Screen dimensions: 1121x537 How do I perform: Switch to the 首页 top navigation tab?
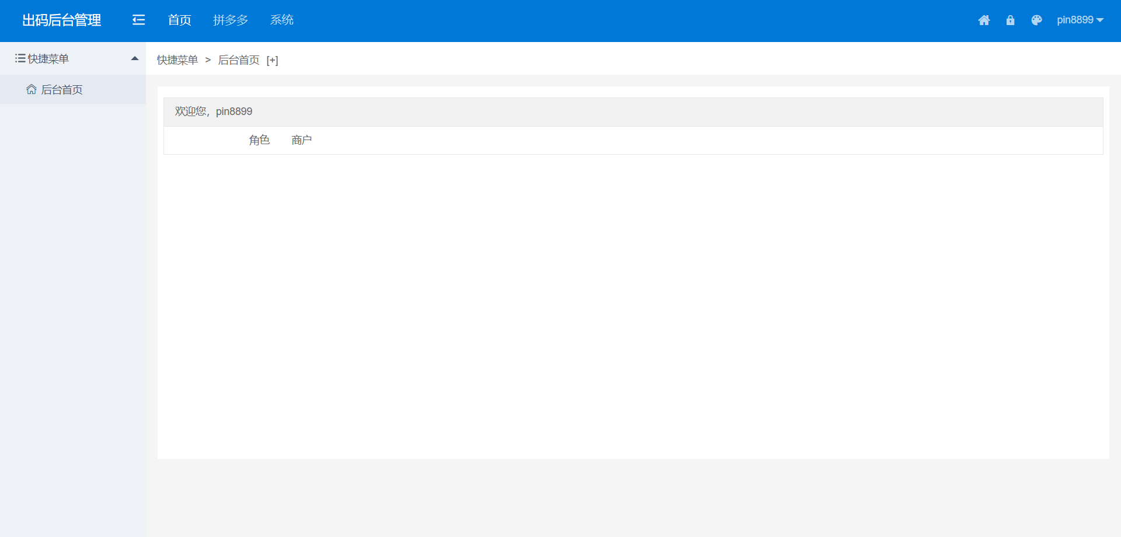(179, 20)
